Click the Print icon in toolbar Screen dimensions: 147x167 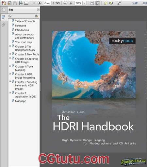tap(20, 3)
